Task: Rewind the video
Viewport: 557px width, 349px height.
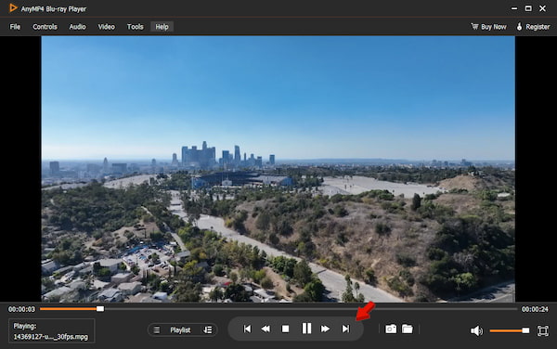Action: pos(266,330)
